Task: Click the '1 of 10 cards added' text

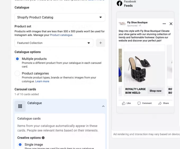Action: pyautogui.click(x=27, y=94)
